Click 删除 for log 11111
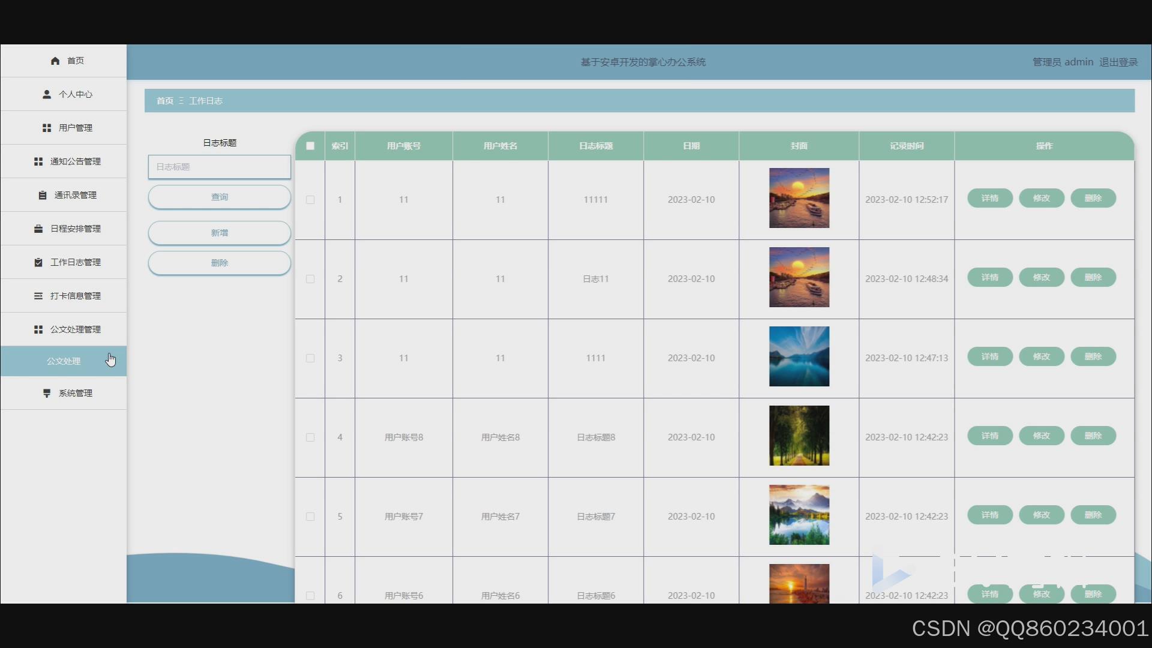The image size is (1152, 648). coord(1093,198)
